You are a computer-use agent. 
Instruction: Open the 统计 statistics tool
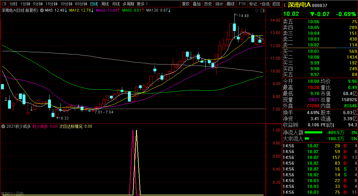point(219,4)
